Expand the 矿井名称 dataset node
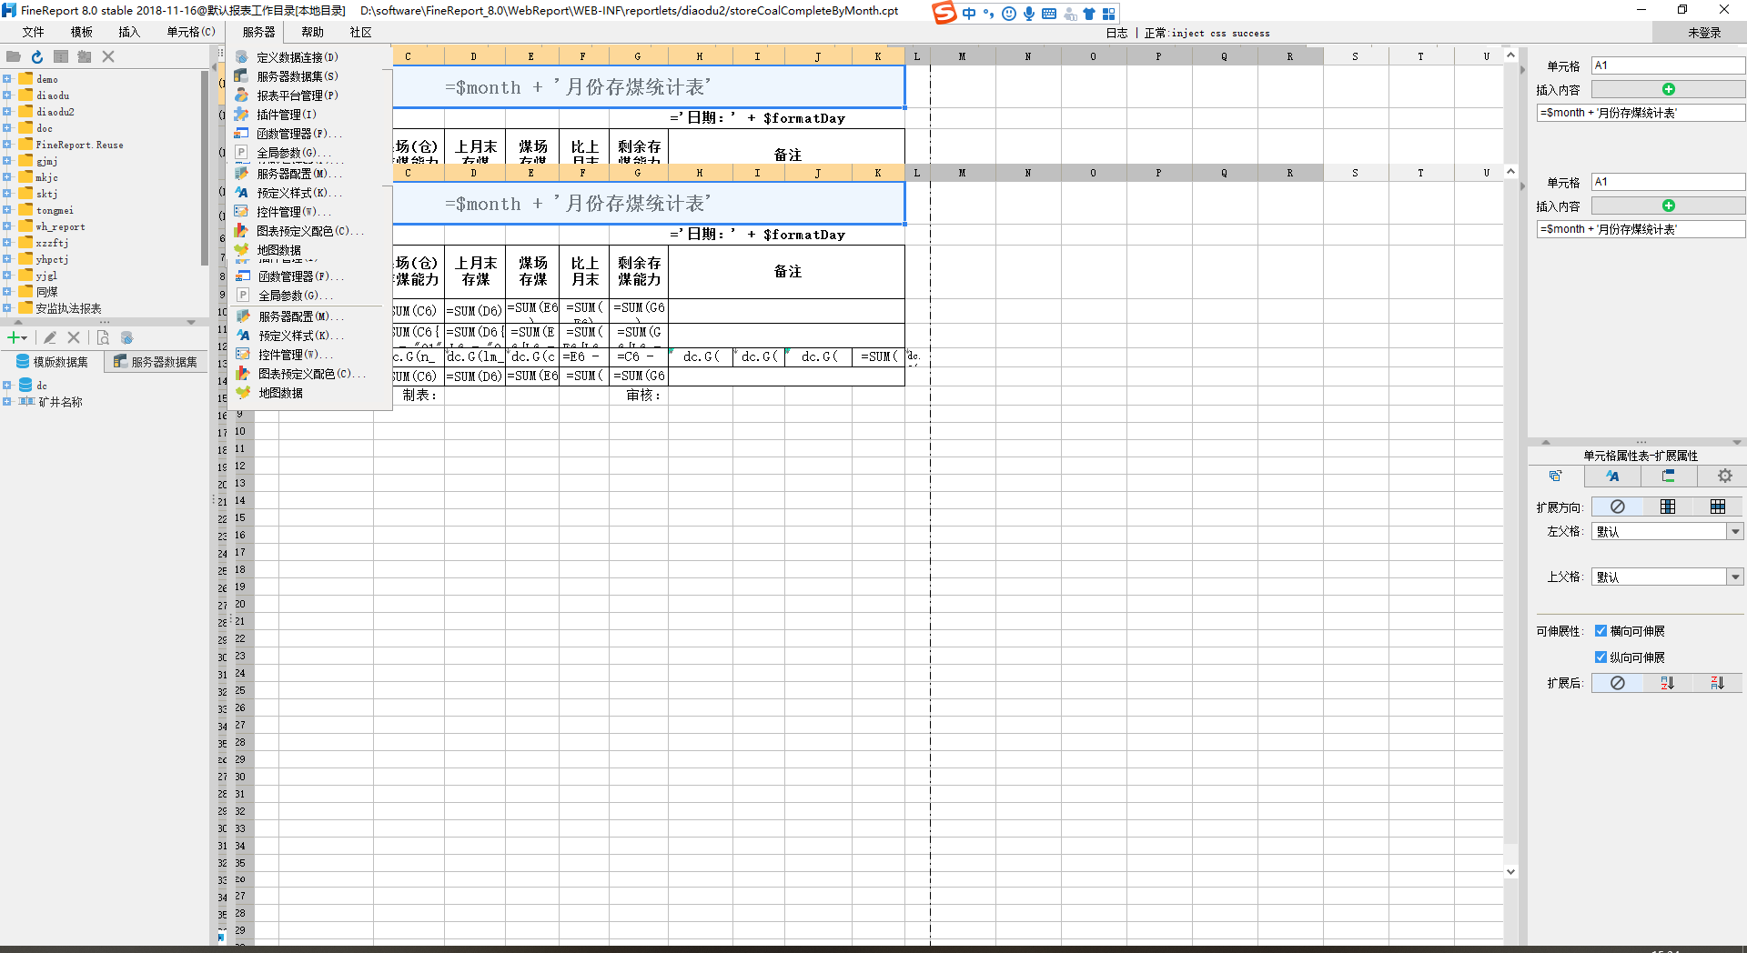Image resolution: width=1747 pixels, height=953 pixels. pyautogui.click(x=6, y=401)
